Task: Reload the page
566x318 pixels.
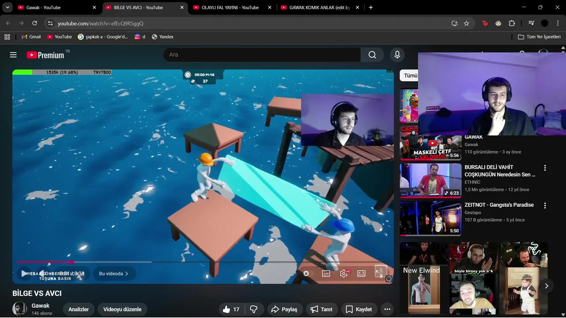Action: (x=34, y=23)
